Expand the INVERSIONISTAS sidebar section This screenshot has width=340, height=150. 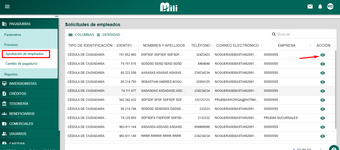click(23, 84)
